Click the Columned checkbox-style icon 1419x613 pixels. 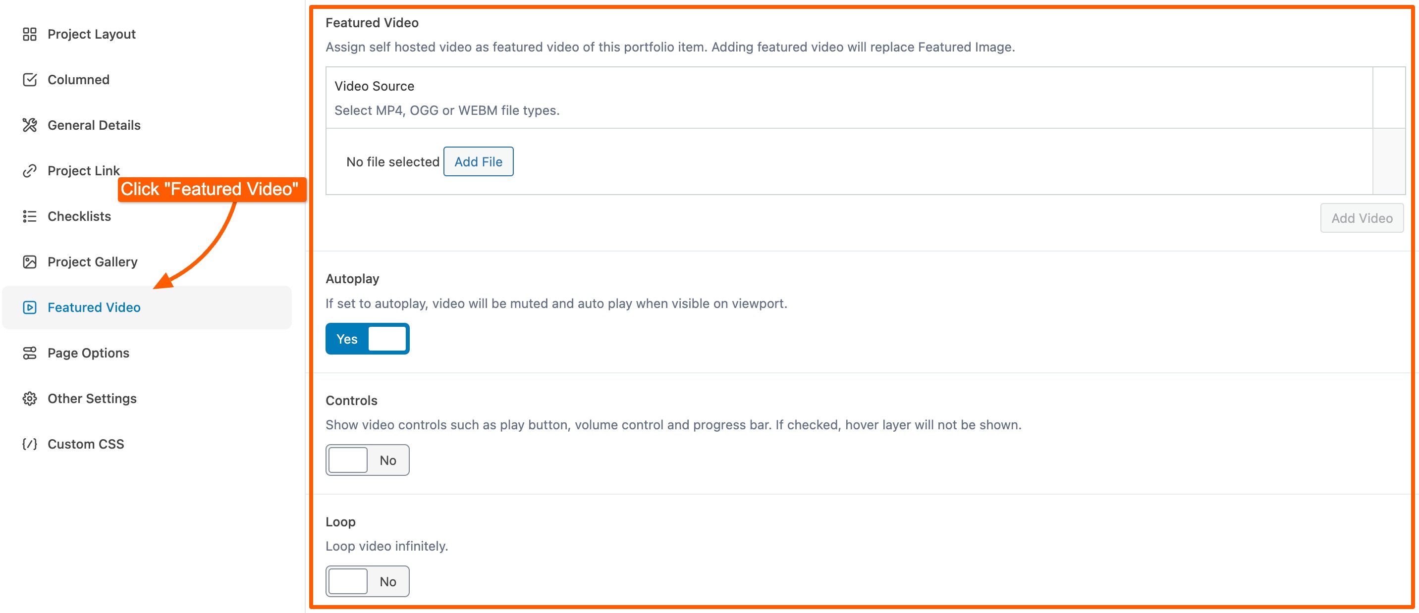point(30,80)
